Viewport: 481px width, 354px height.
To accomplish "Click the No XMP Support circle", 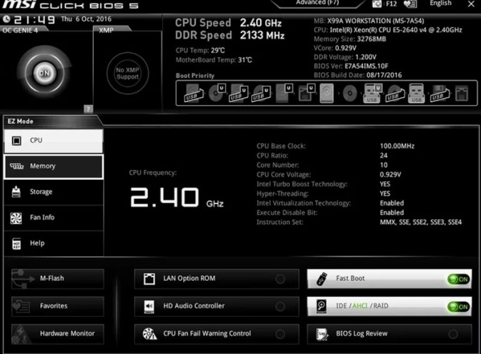I will click(127, 73).
